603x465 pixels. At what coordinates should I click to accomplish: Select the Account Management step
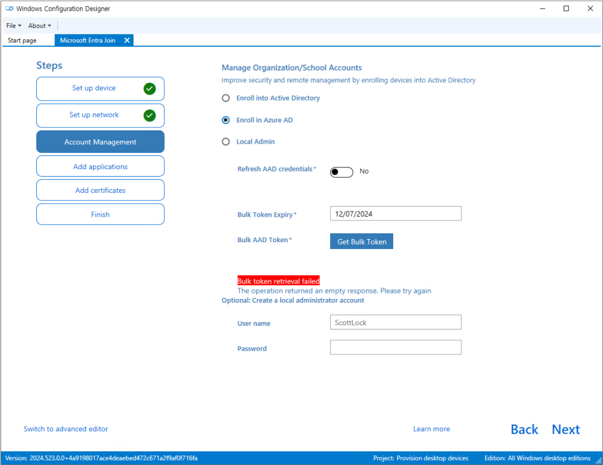tap(100, 142)
